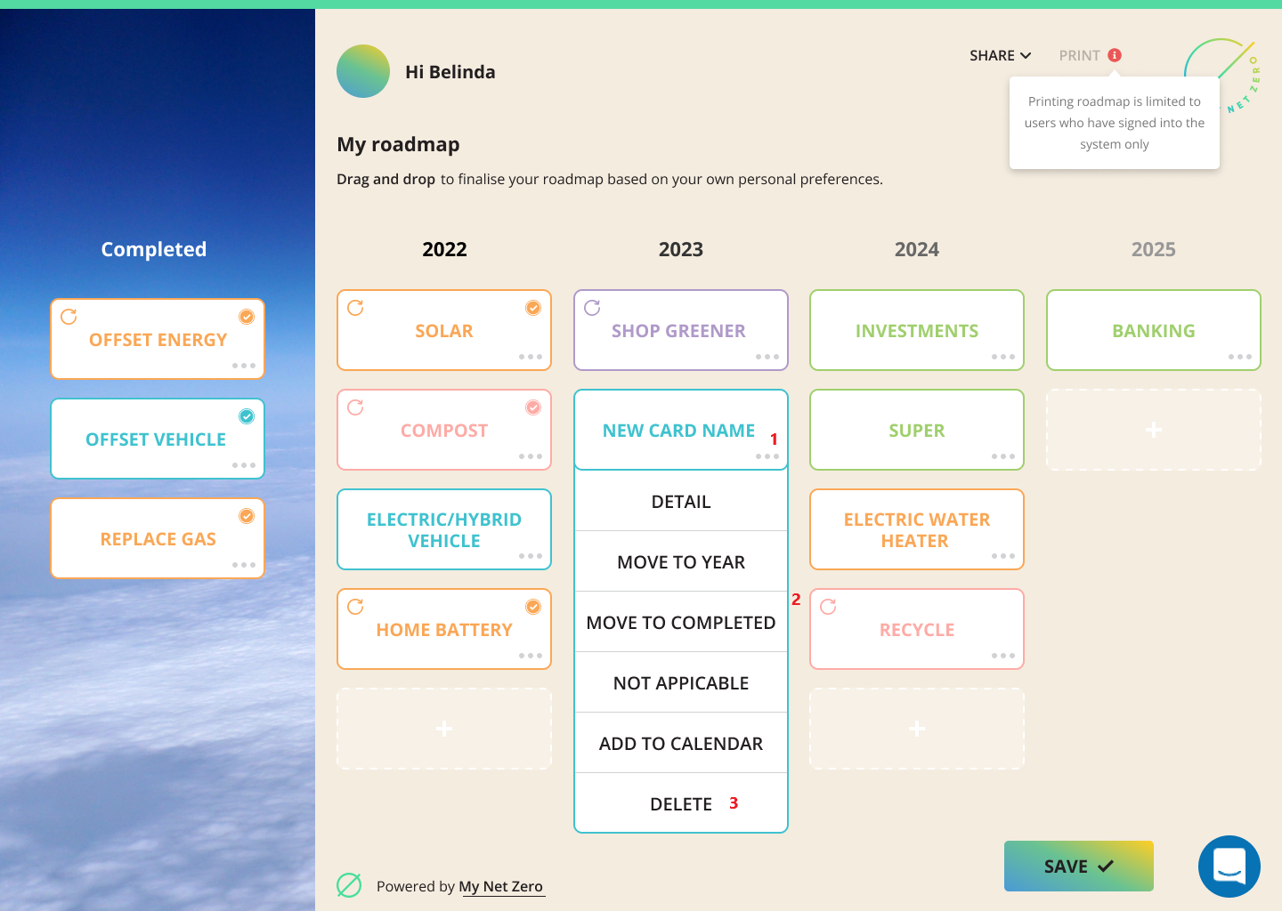Toggle the checkmark on Solar card
Screen dimensions: 1282x911
pos(533,308)
